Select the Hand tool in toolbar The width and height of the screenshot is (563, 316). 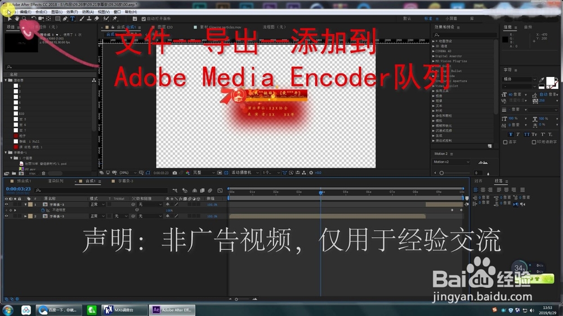tap(16, 19)
